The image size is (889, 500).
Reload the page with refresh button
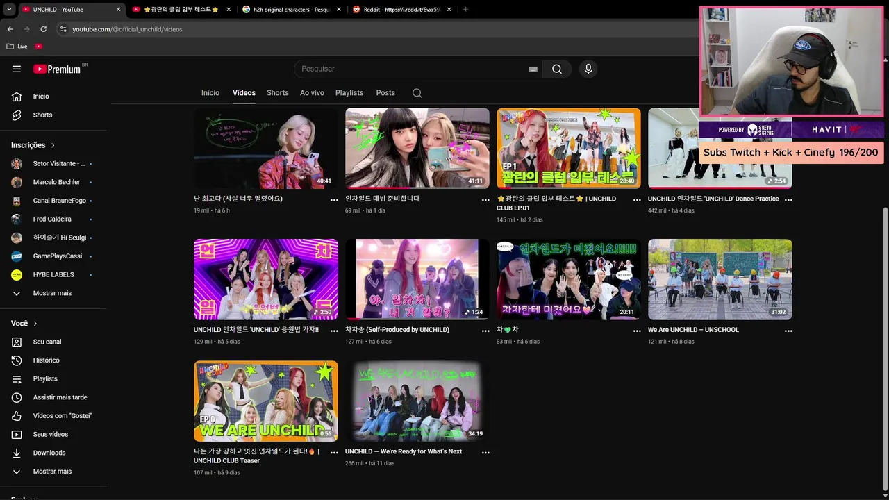(43, 29)
